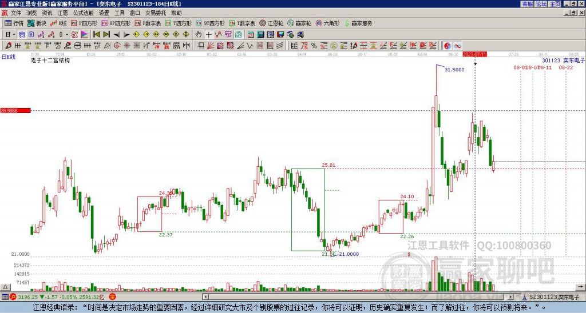Click the 日K线 label
586x313 pixels.
(9, 57)
